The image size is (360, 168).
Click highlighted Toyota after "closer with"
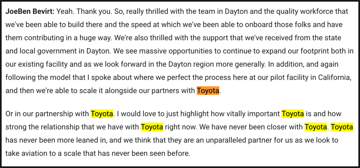click(x=316, y=127)
